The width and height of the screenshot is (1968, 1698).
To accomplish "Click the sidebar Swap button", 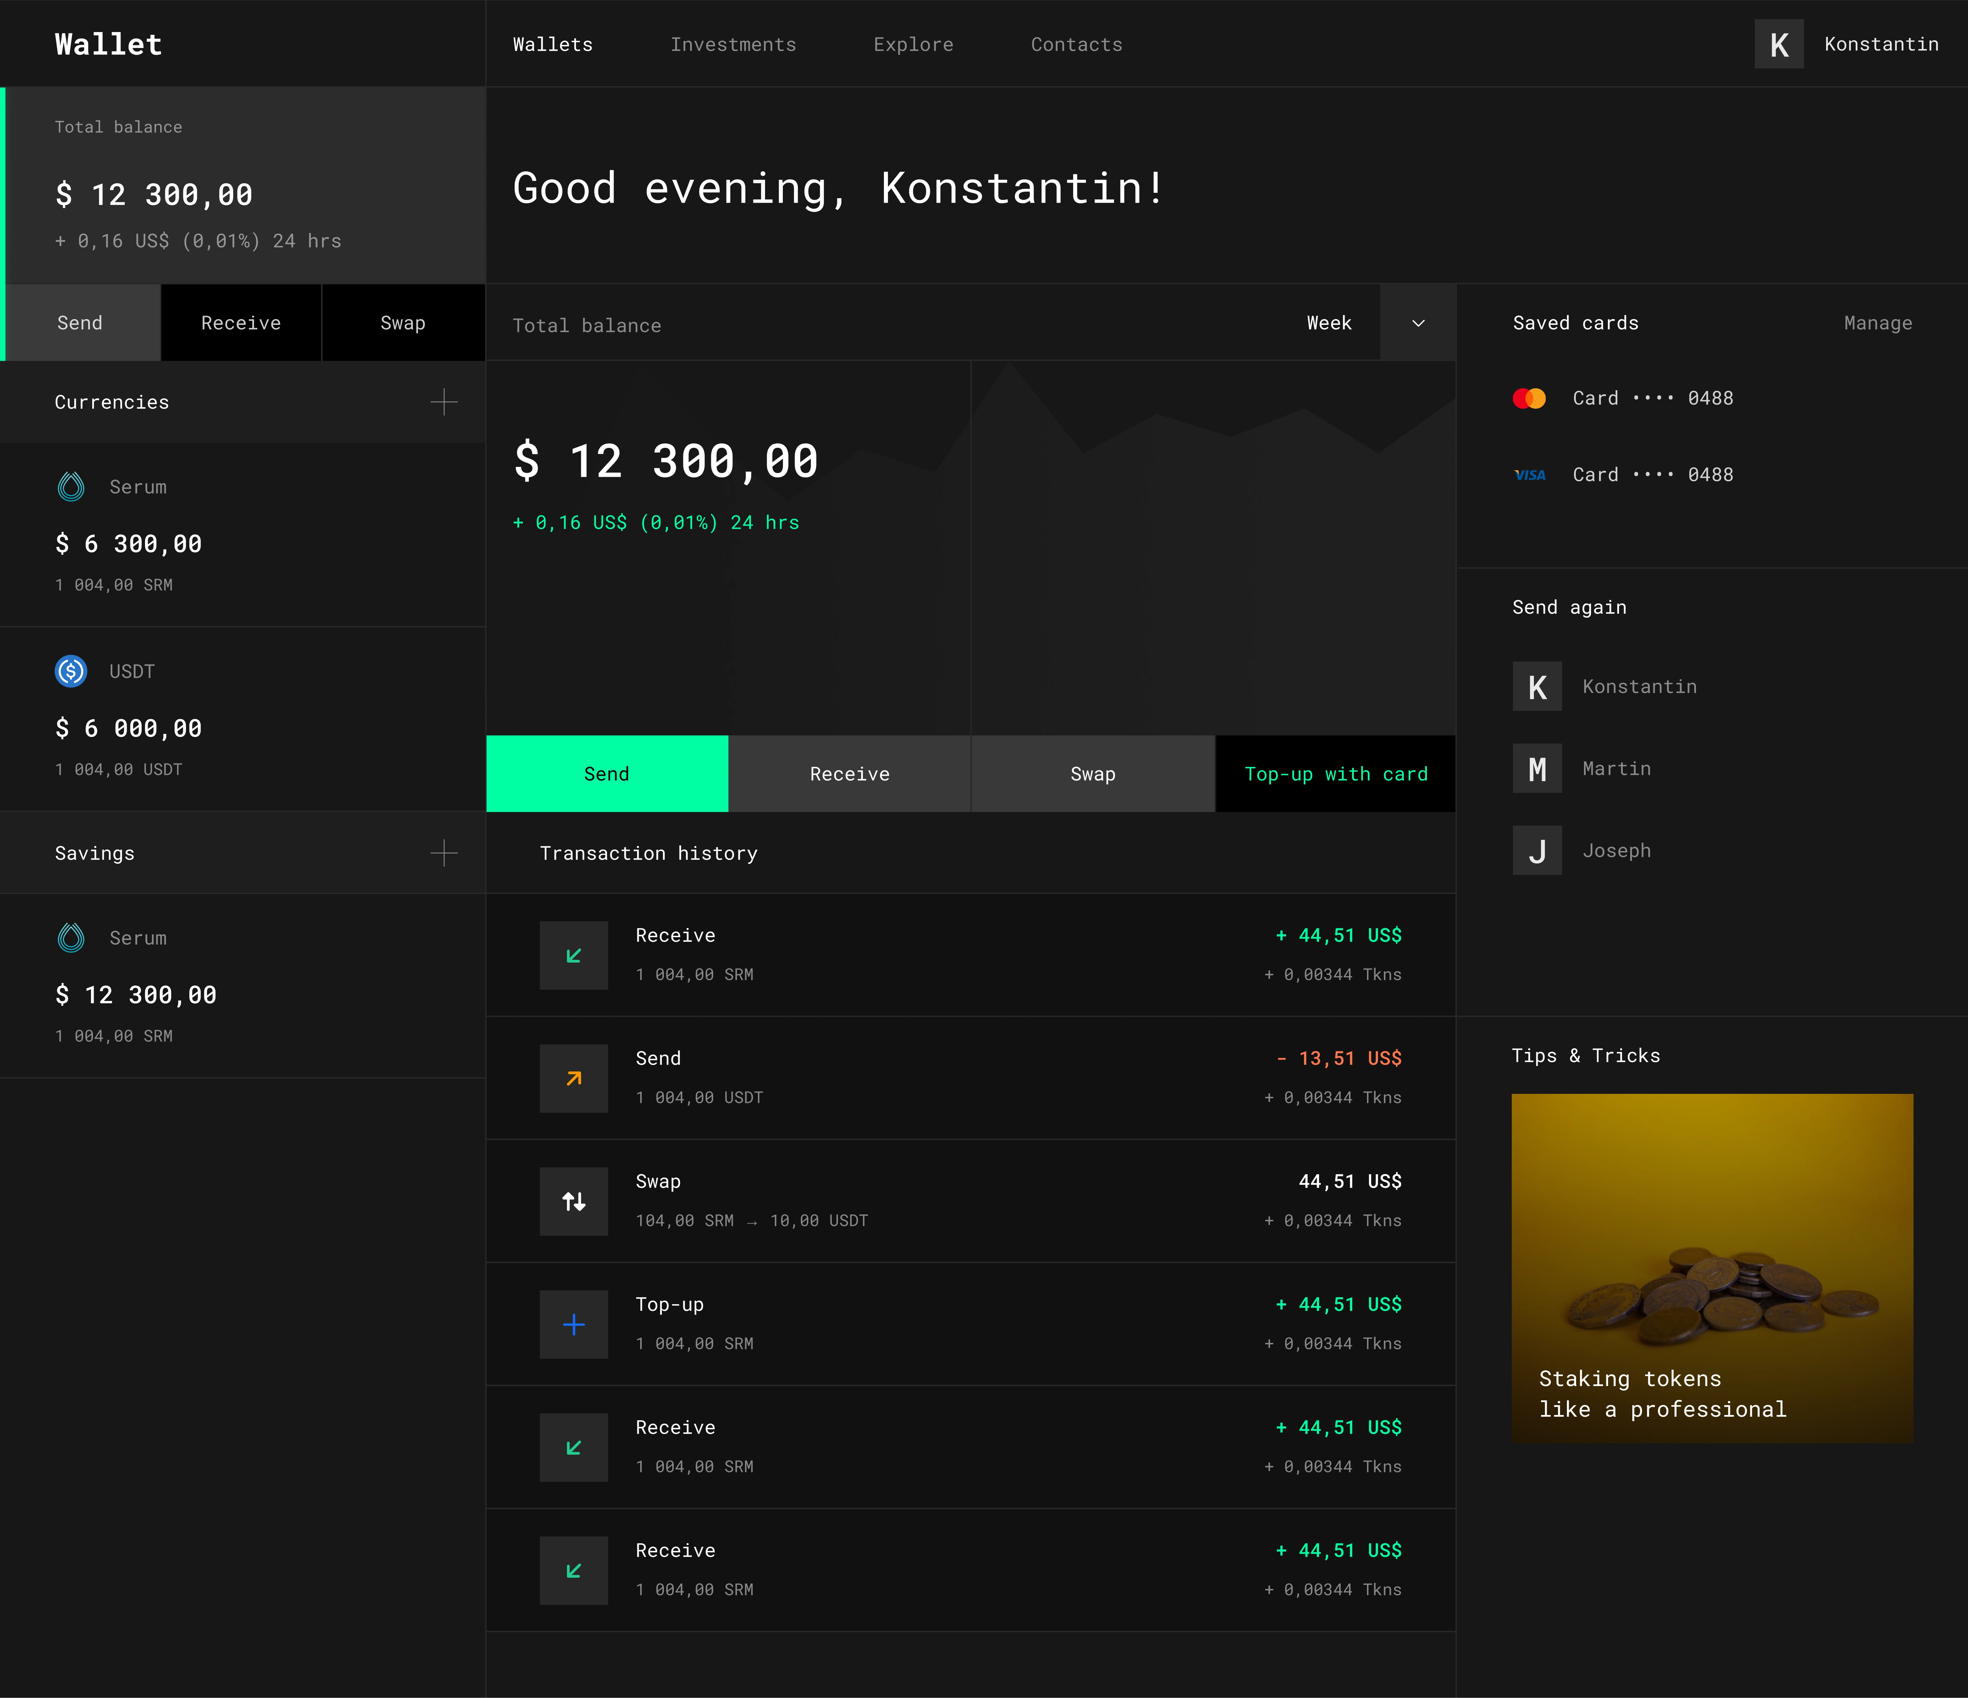I will pos(404,323).
